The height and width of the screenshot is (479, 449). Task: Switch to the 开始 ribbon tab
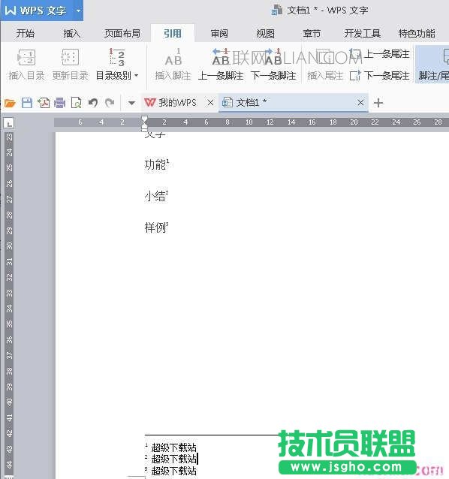point(26,33)
